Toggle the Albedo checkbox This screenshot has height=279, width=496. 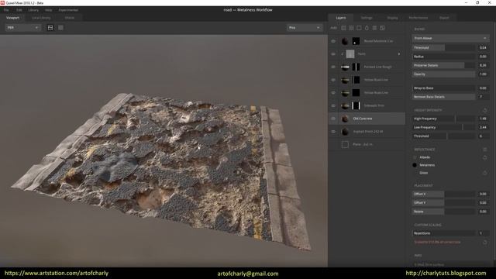(415, 157)
